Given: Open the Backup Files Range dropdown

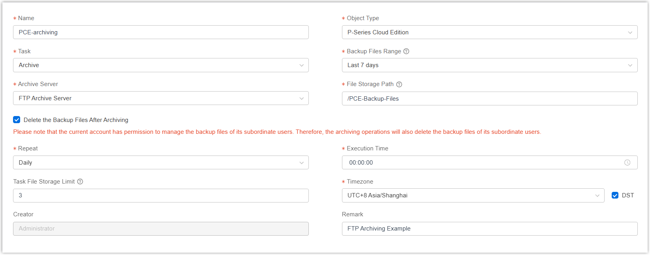Looking at the screenshot, I should point(489,65).
